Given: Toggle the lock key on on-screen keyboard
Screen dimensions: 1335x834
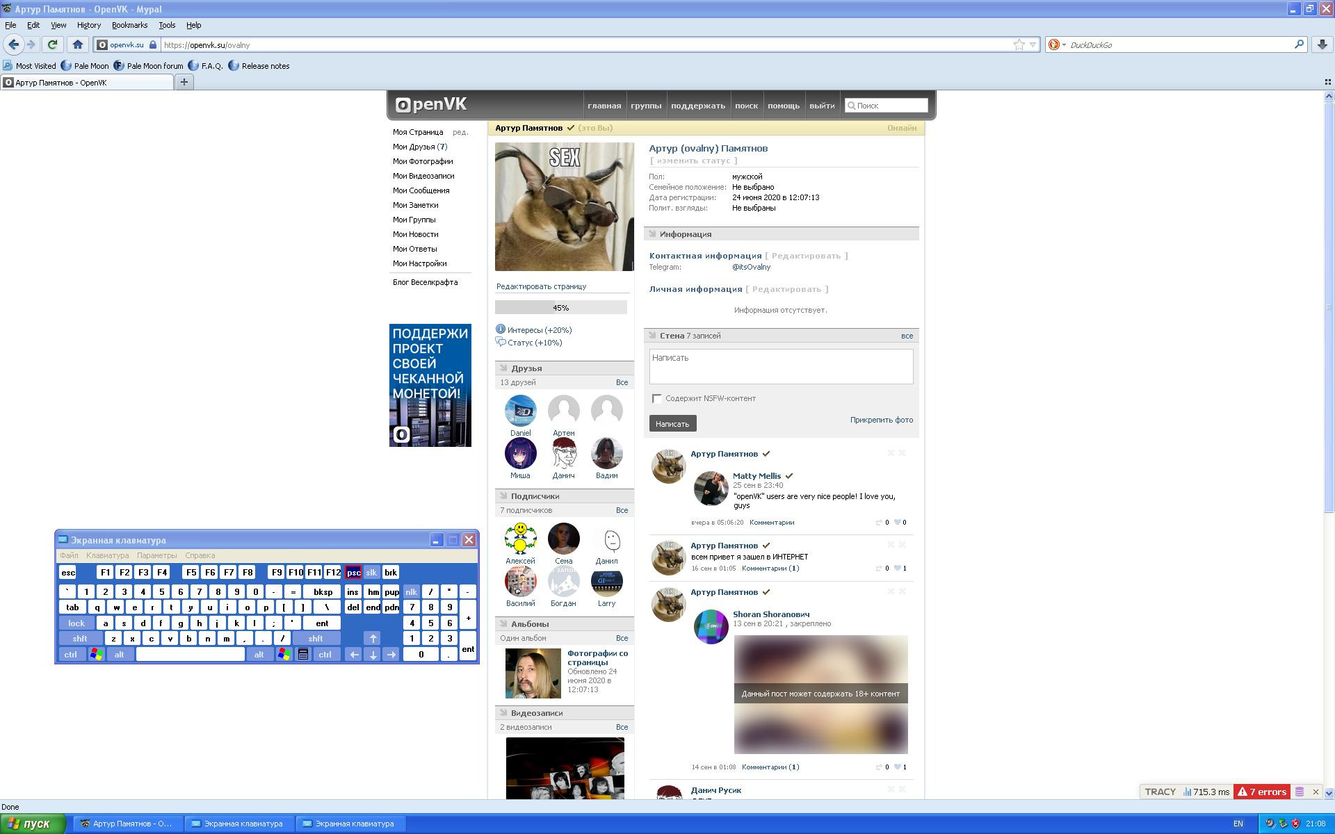Looking at the screenshot, I should [x=76, y=623].
